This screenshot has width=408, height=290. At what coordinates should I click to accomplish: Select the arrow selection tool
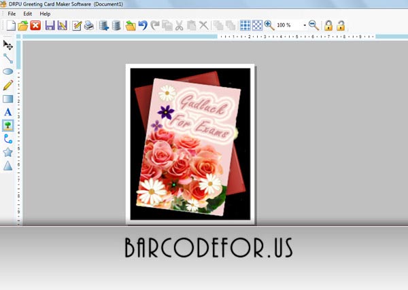pos(8,46)
